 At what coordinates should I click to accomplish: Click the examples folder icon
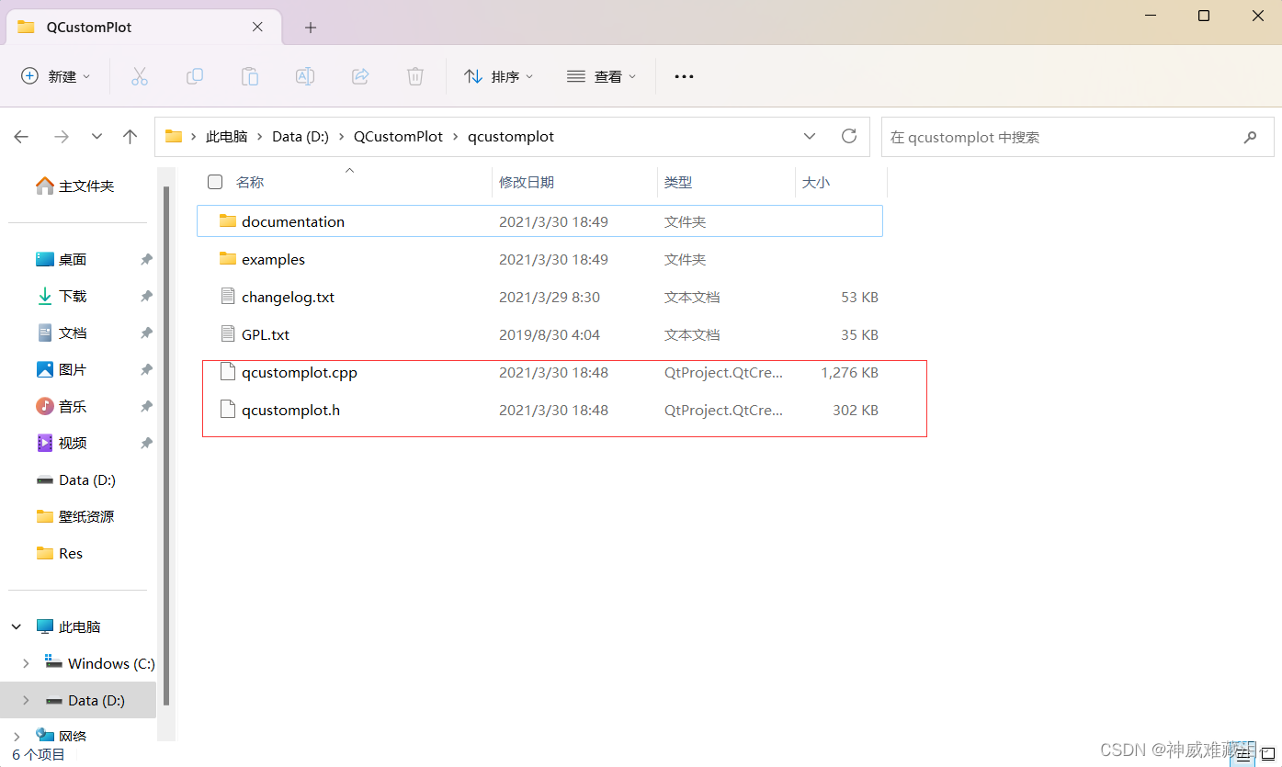pyautogui.click(x=228, y=259)
